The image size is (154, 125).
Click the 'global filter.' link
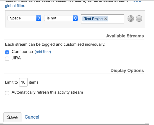(15, 6)
